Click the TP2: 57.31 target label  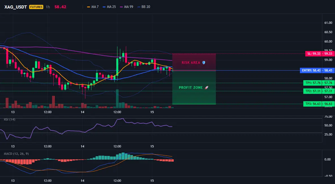tap(313, 91)
